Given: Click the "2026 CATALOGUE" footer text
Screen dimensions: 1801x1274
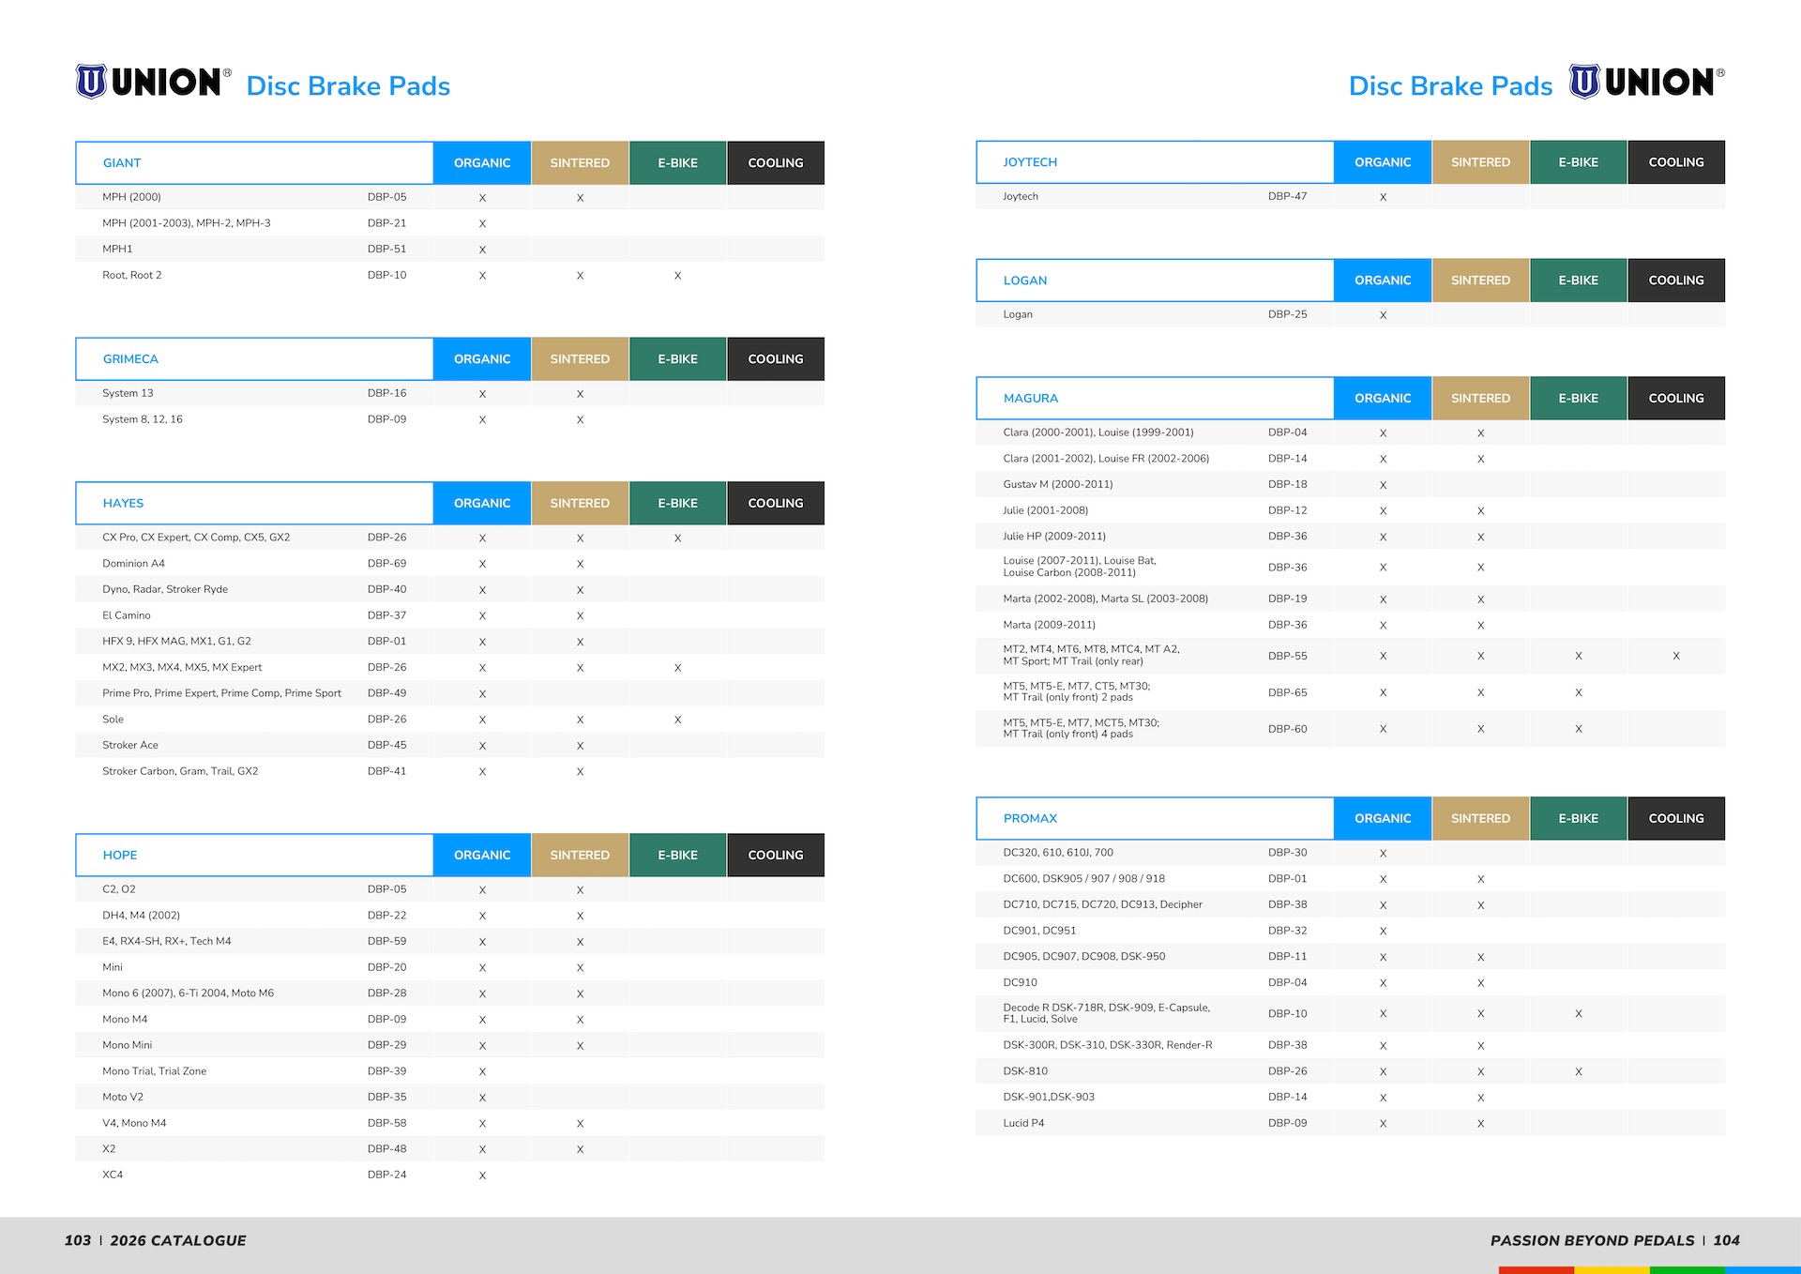Looking at the screenshot, I should pyautogui.click(x=178, y=1241).
